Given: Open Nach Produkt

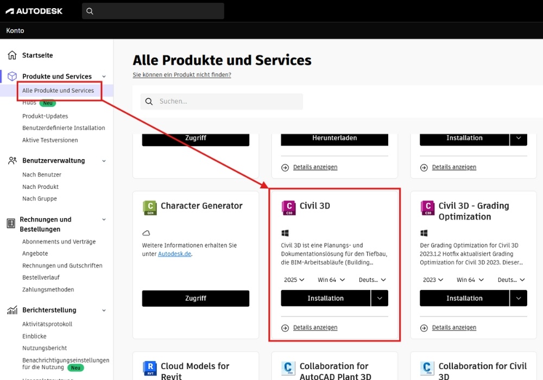Looking at the screenshot, I should [41, 187].
